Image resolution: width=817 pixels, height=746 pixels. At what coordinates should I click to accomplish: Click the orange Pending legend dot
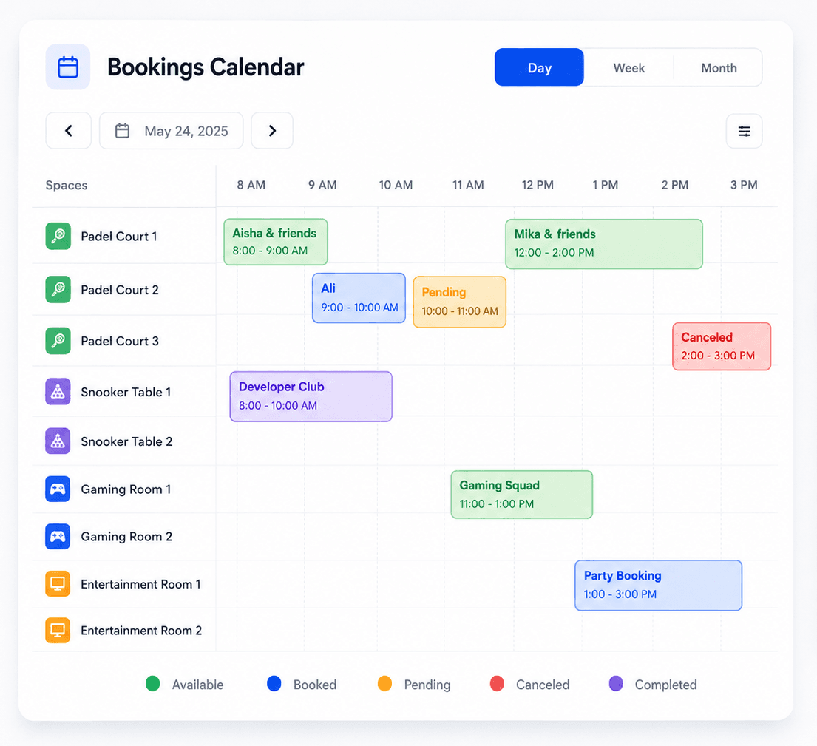coord(384,683)
